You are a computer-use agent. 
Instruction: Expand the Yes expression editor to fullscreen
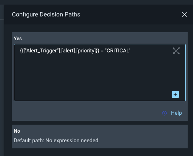(176, 51)
